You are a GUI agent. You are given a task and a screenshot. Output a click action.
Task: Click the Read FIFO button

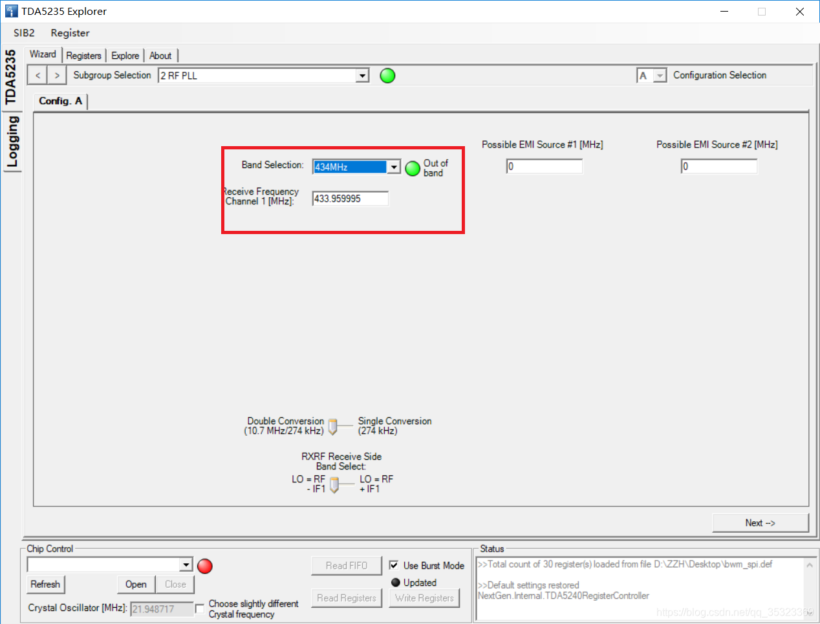pyautogui.click(x=347, y=566)
